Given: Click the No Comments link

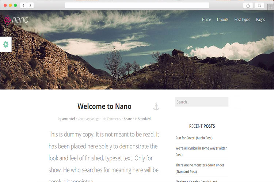Looking at the screenshot, I should 111,119.
